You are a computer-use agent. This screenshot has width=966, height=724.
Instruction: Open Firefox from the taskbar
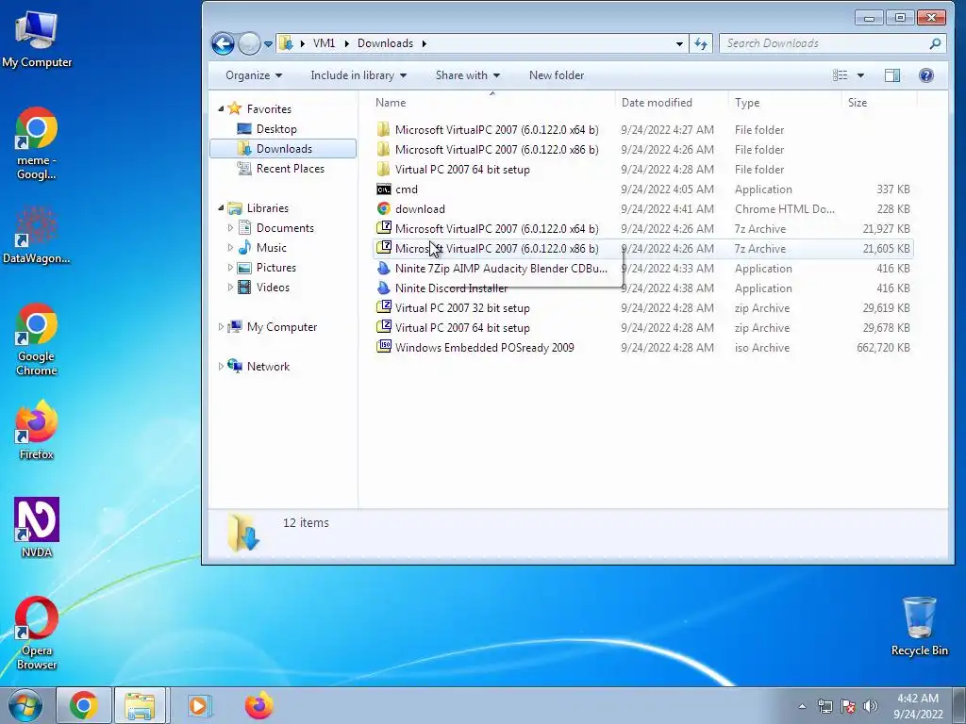pos(258,705)
